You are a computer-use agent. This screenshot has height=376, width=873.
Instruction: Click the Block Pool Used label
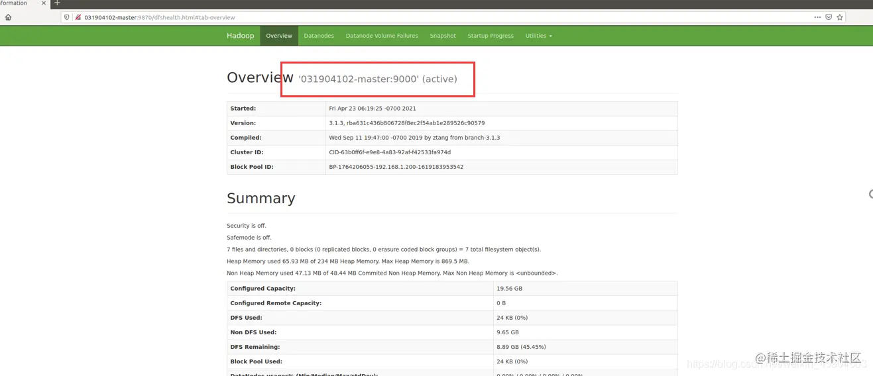click(x=257, y=361)
